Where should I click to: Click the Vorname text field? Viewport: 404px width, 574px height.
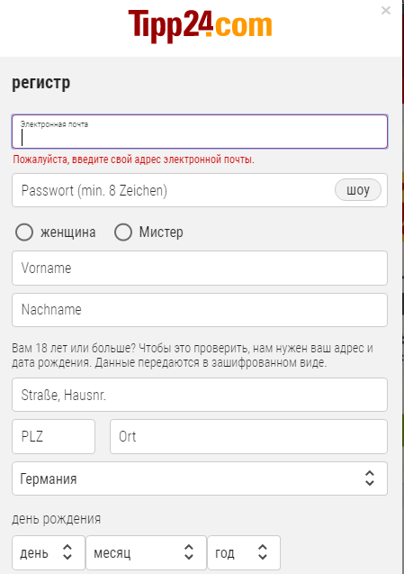click(200, 268)
